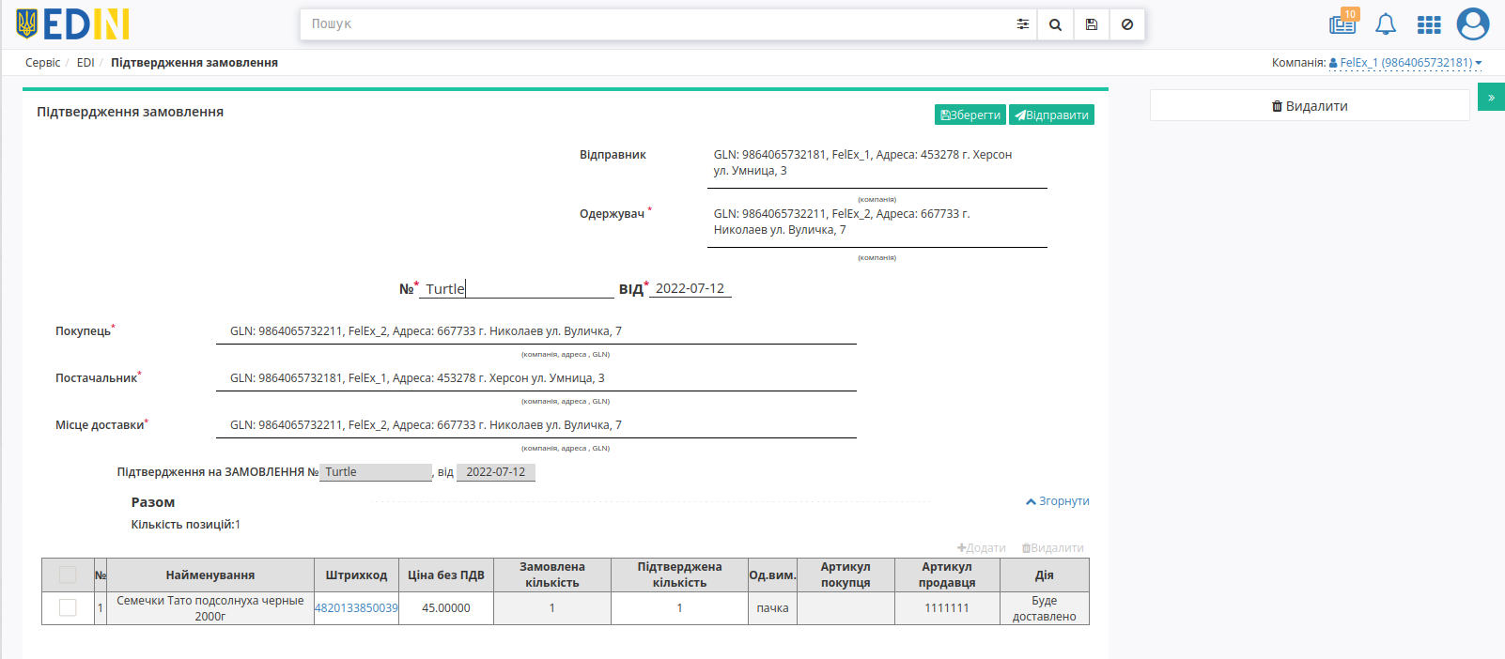Clear search with the ban icon
This screenshot has width=1505, height=659.
[1126, 24]
